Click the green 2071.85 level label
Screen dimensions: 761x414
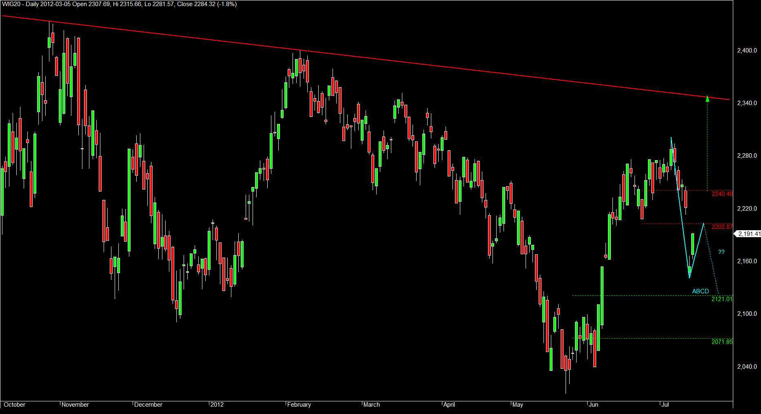coord(722,342)
